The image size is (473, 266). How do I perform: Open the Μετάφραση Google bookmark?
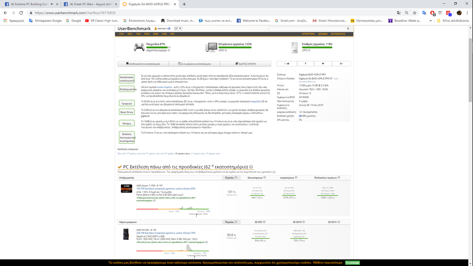click(x=45, y=21)
